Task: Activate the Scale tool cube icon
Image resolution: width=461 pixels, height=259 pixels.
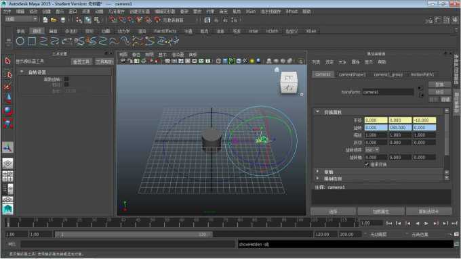Action: (8, 124)
